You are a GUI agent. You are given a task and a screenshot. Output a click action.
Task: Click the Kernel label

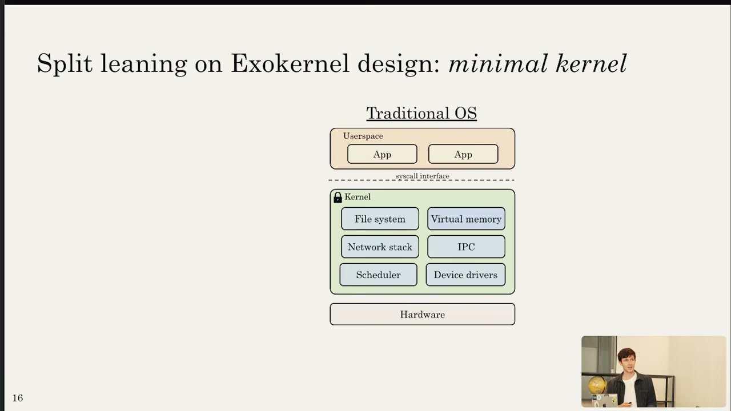[x=358, y=197]
